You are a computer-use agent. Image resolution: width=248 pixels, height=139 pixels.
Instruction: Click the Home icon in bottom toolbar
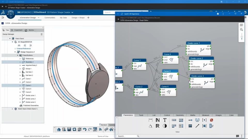[59, 129]
